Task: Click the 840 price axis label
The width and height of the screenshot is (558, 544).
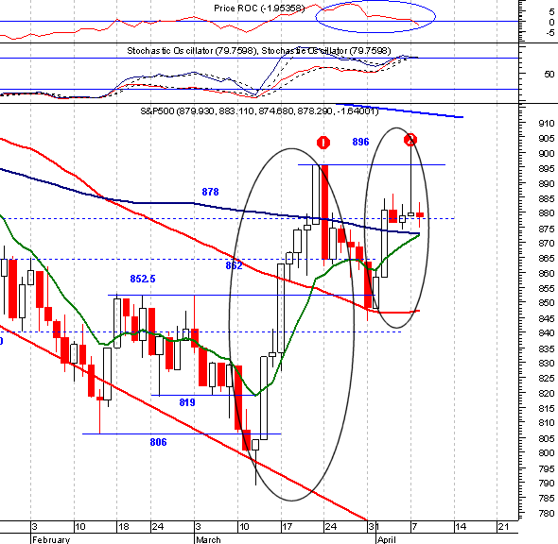Action: 547,333
